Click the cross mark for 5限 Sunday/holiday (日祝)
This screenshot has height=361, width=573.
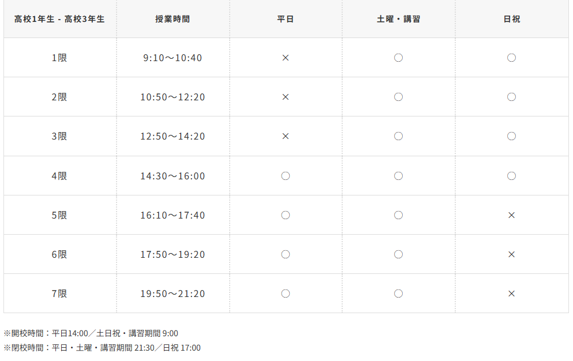click(x=511, y=215)
